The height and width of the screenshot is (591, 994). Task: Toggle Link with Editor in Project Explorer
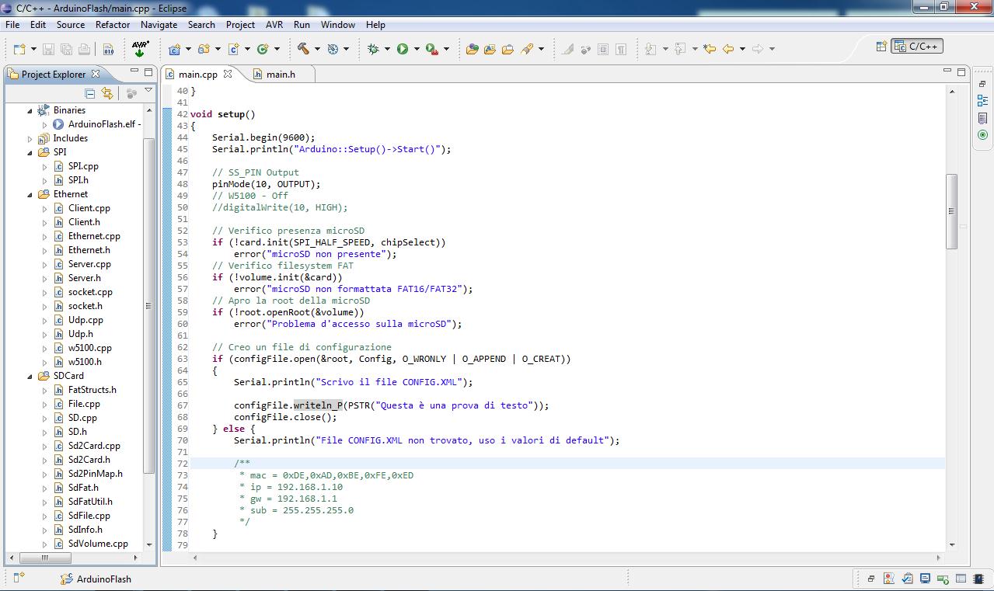[107, 93]
